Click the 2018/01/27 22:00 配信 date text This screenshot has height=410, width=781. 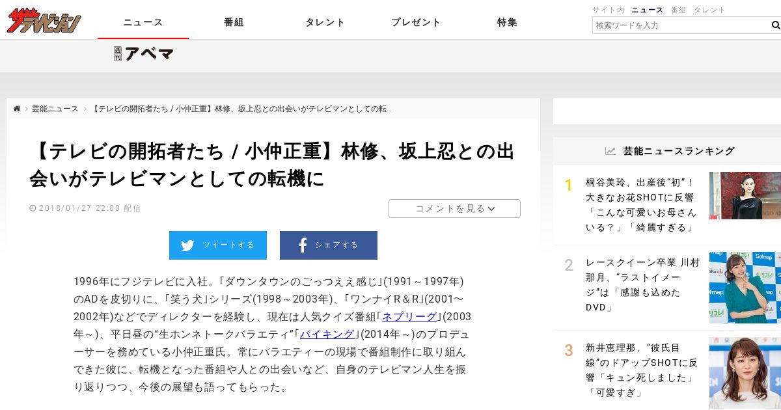[x=90, y=208]
